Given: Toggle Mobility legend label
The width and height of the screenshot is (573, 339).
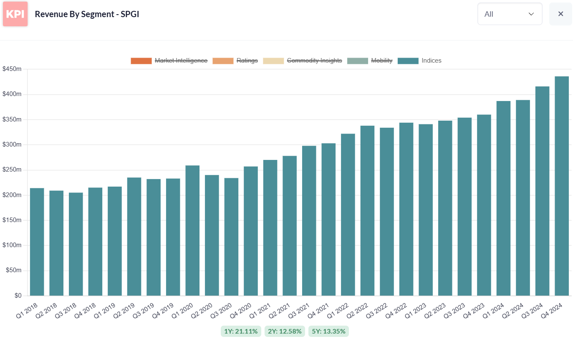Looking at the screenshot, I should coord(382,61).
